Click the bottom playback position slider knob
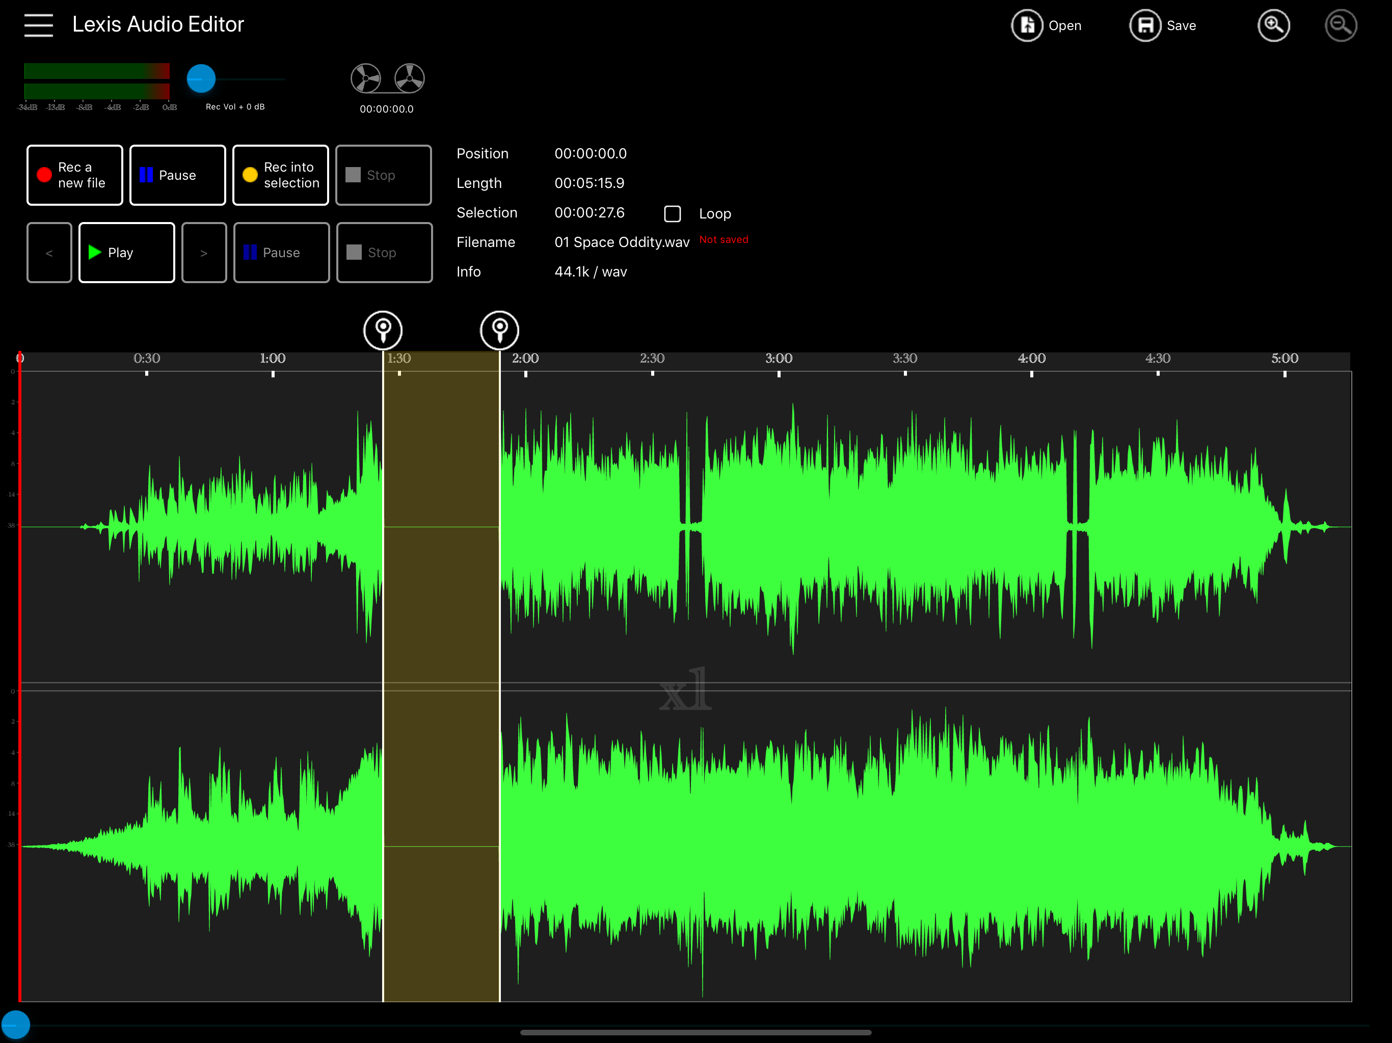 (15, 1025)
